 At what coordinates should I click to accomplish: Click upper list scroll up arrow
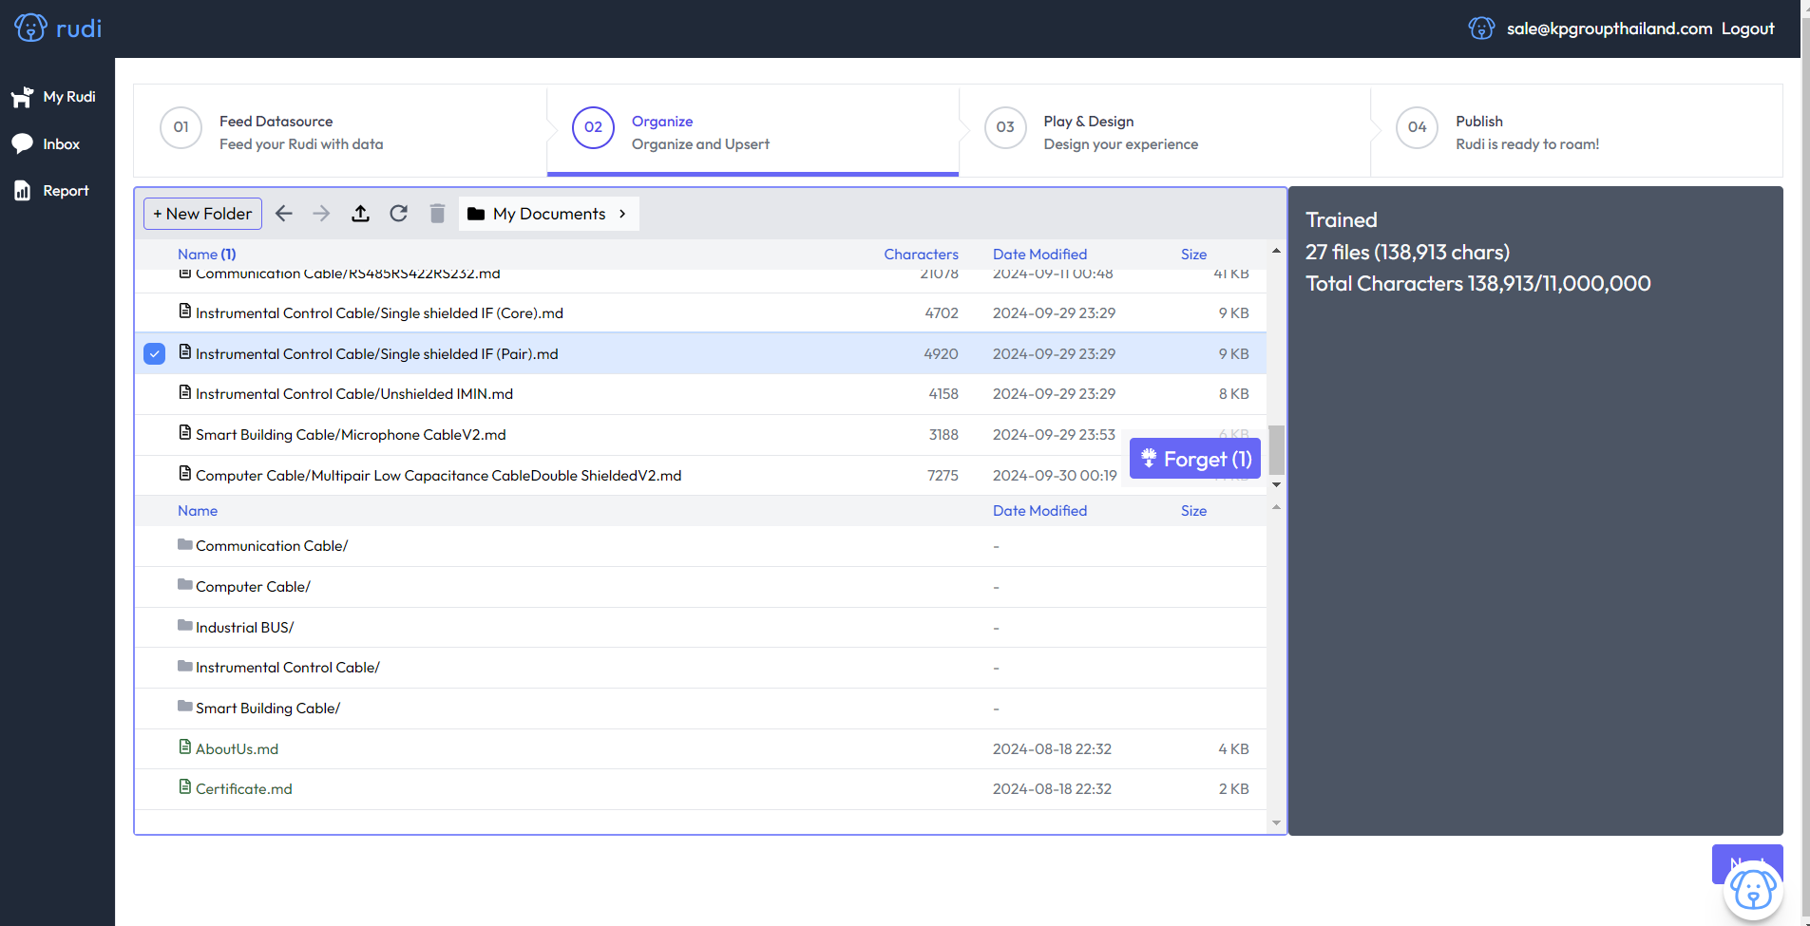(x=1276, y=251)
